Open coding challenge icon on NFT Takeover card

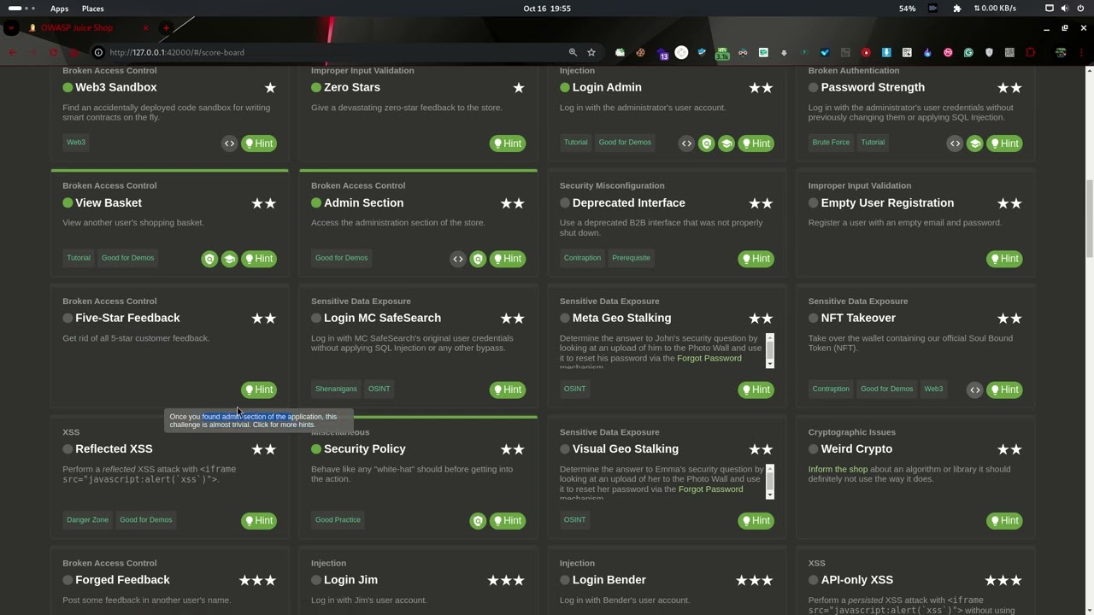click(974, 389)
